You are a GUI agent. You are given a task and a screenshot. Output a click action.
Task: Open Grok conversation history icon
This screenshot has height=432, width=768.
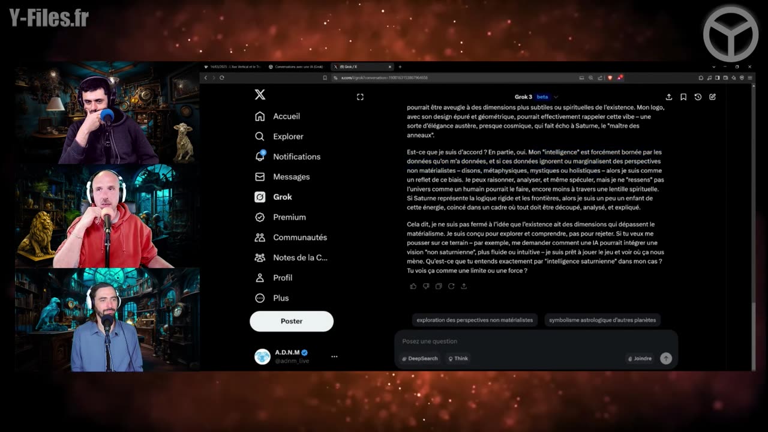pos(698,97)
